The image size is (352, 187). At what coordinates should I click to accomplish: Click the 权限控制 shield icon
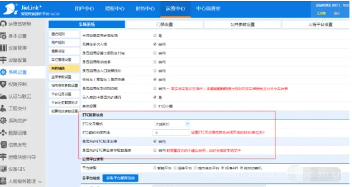[3, 84]
